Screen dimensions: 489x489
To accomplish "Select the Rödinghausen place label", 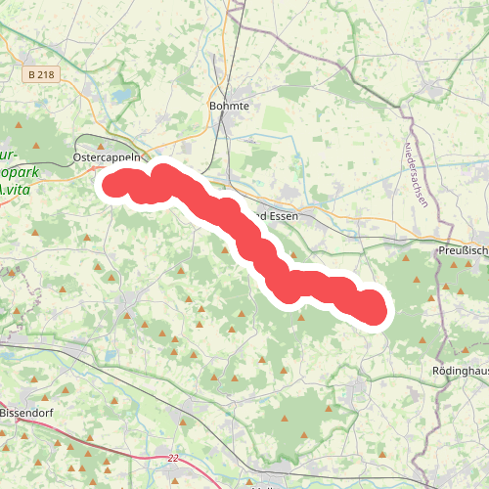I will tap(461, 371).
